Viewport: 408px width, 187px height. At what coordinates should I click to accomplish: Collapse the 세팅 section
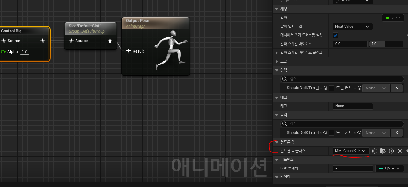[277, 9]
